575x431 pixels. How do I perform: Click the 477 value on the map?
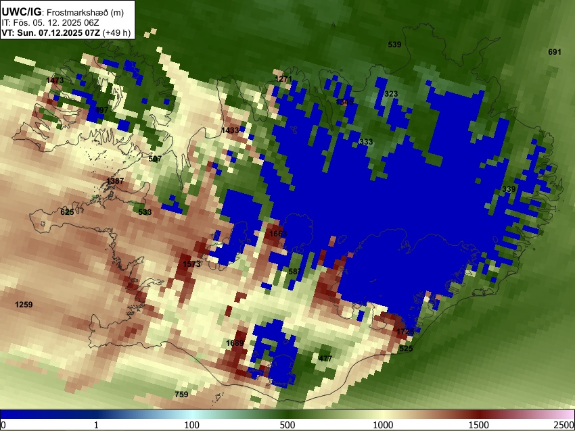click(x=325, y=359)
